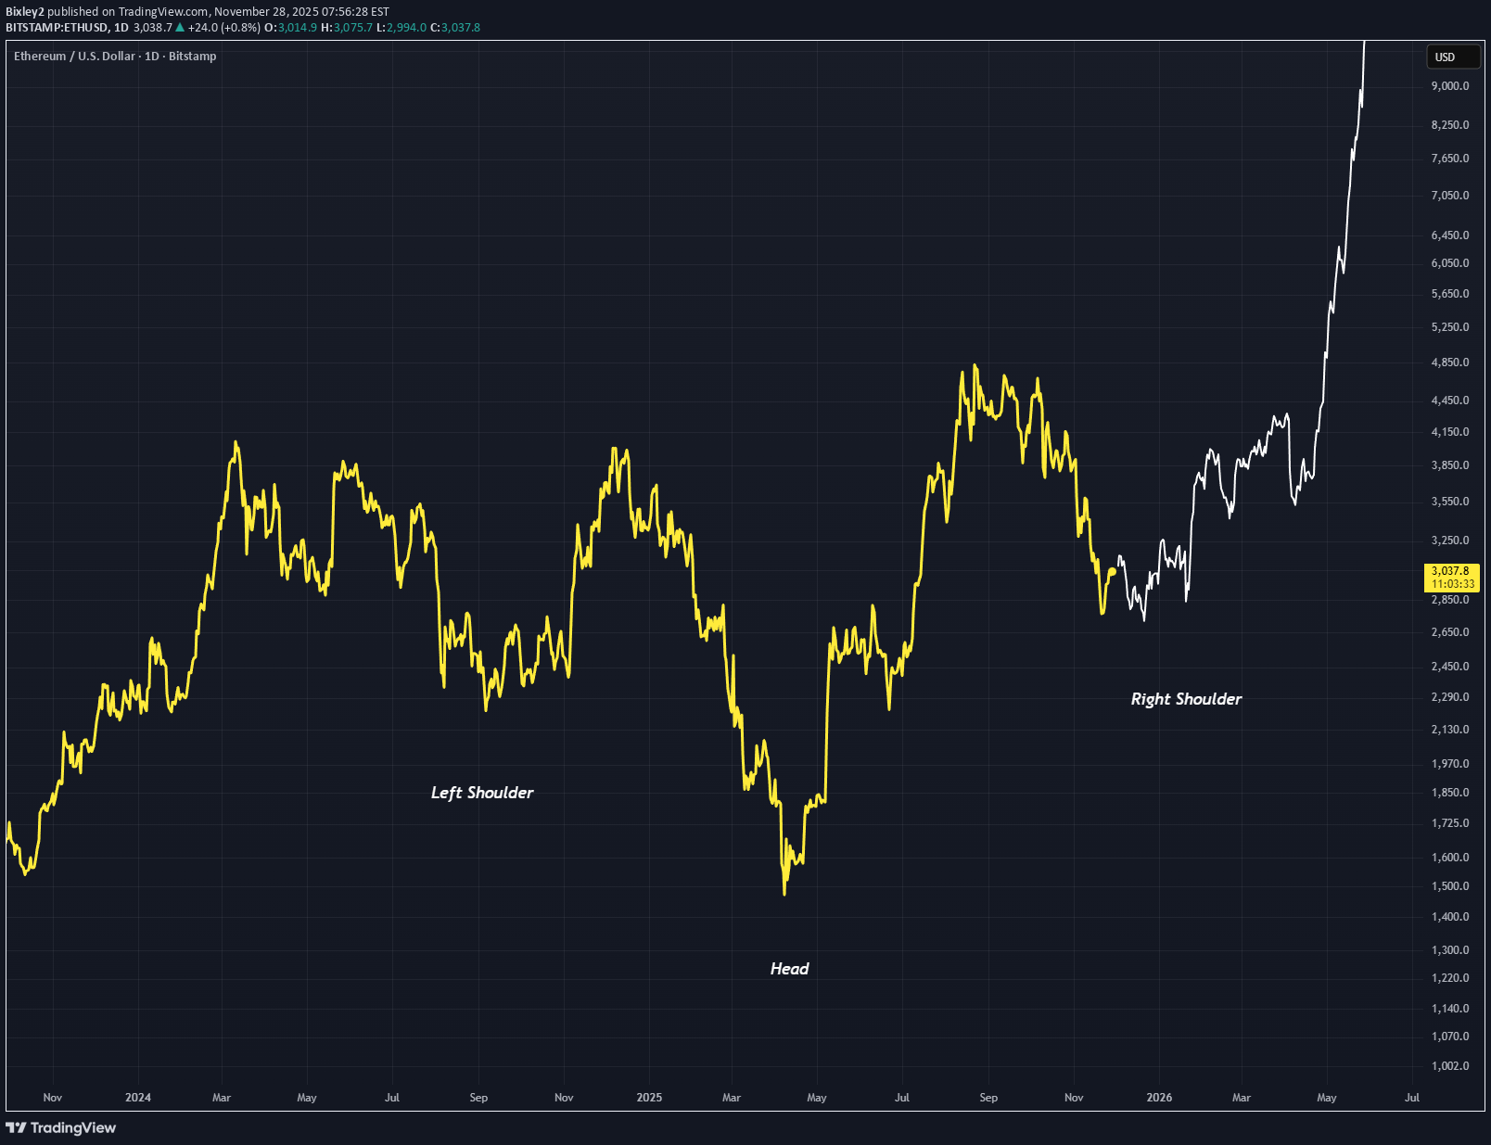Click the 2026 label on time axis
The height and width of the screenshot is (1145, 1491).
click(x=1159, y=1098)
